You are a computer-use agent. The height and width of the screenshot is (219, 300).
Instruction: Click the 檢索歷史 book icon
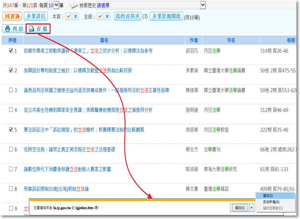[75, 5]
